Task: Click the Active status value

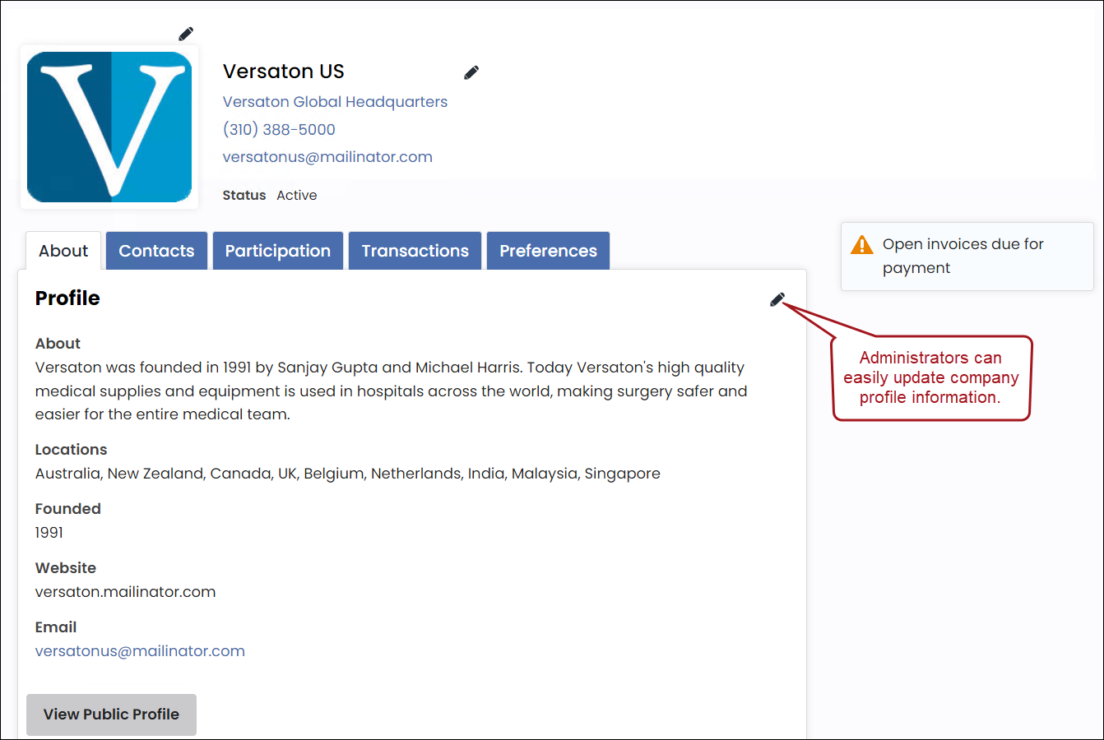Action: pyautogui.click(x=297, y=196)
